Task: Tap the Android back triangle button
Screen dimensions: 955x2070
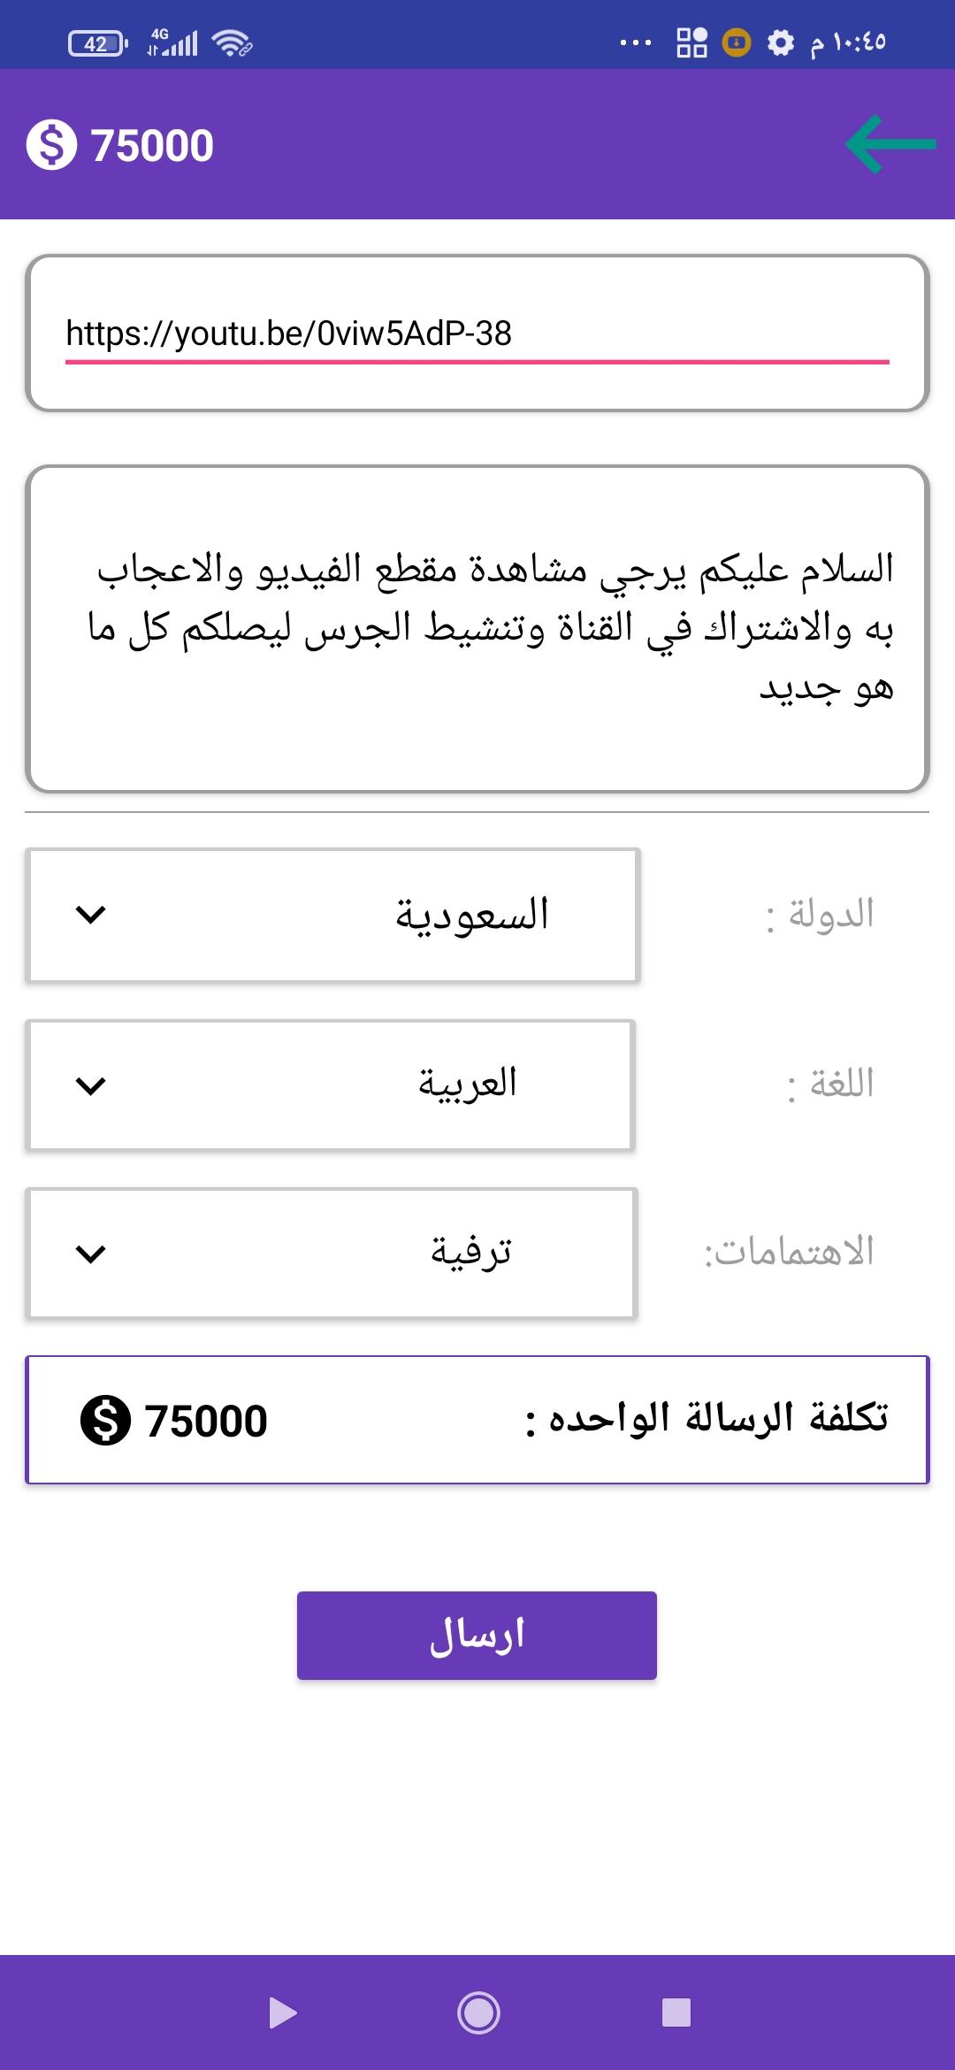Action: (x=282, y=2012)
